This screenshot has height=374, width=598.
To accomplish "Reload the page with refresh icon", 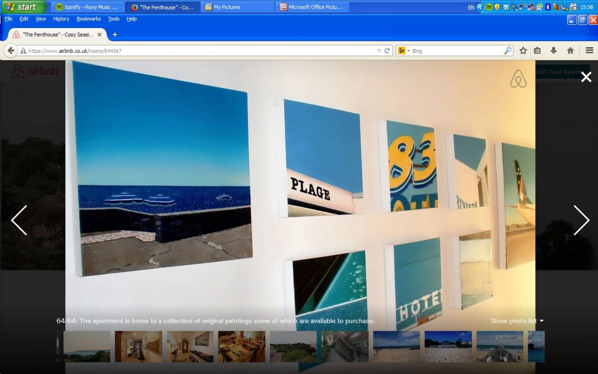I will click(x=387, y=51).
